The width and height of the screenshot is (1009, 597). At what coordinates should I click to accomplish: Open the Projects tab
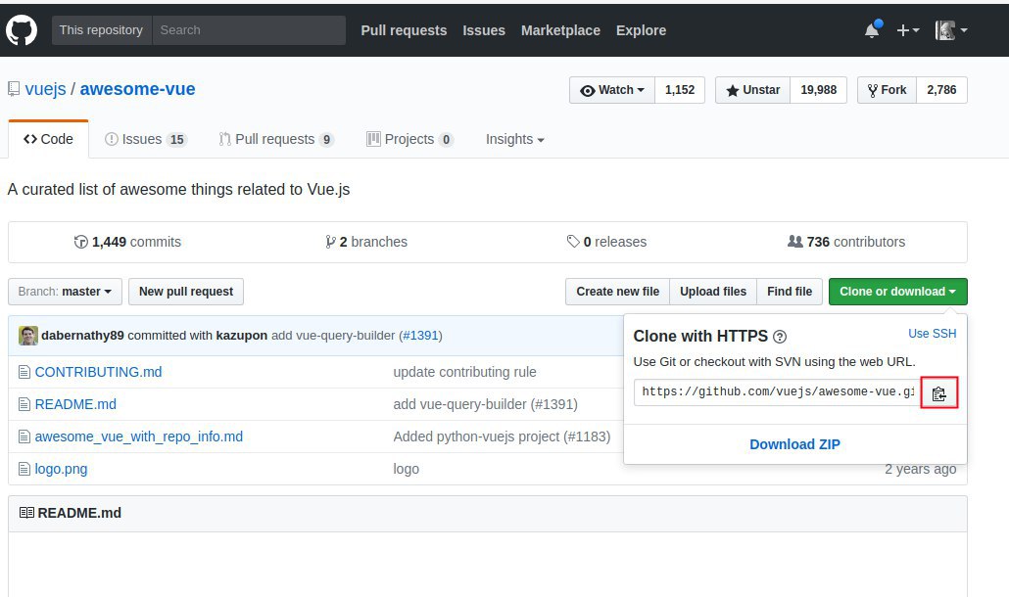pos(409,139)
